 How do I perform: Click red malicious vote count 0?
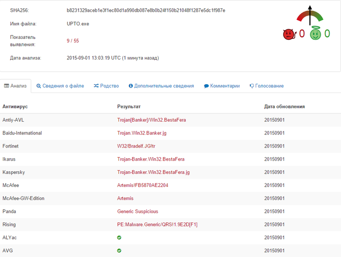click(x=302, y=34)
